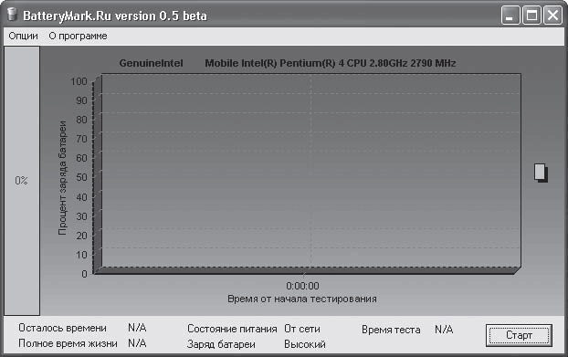The image size is (568, 357).
Task: Click the Время от начала тестирования label
Action: [x=302, y=299]
